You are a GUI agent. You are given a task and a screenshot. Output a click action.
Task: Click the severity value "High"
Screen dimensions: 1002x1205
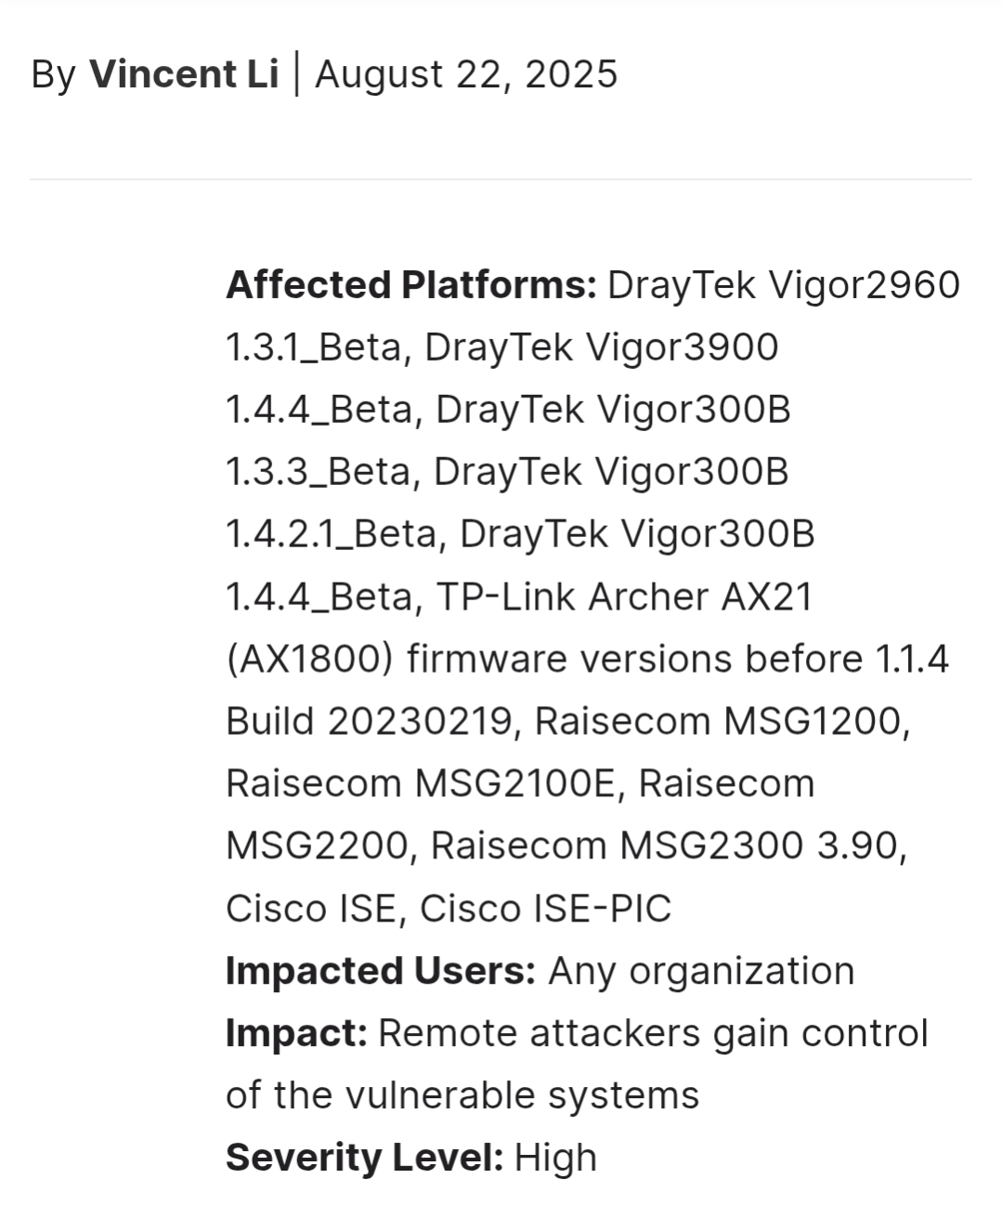pyautogui.click(x=555, y=1159)
